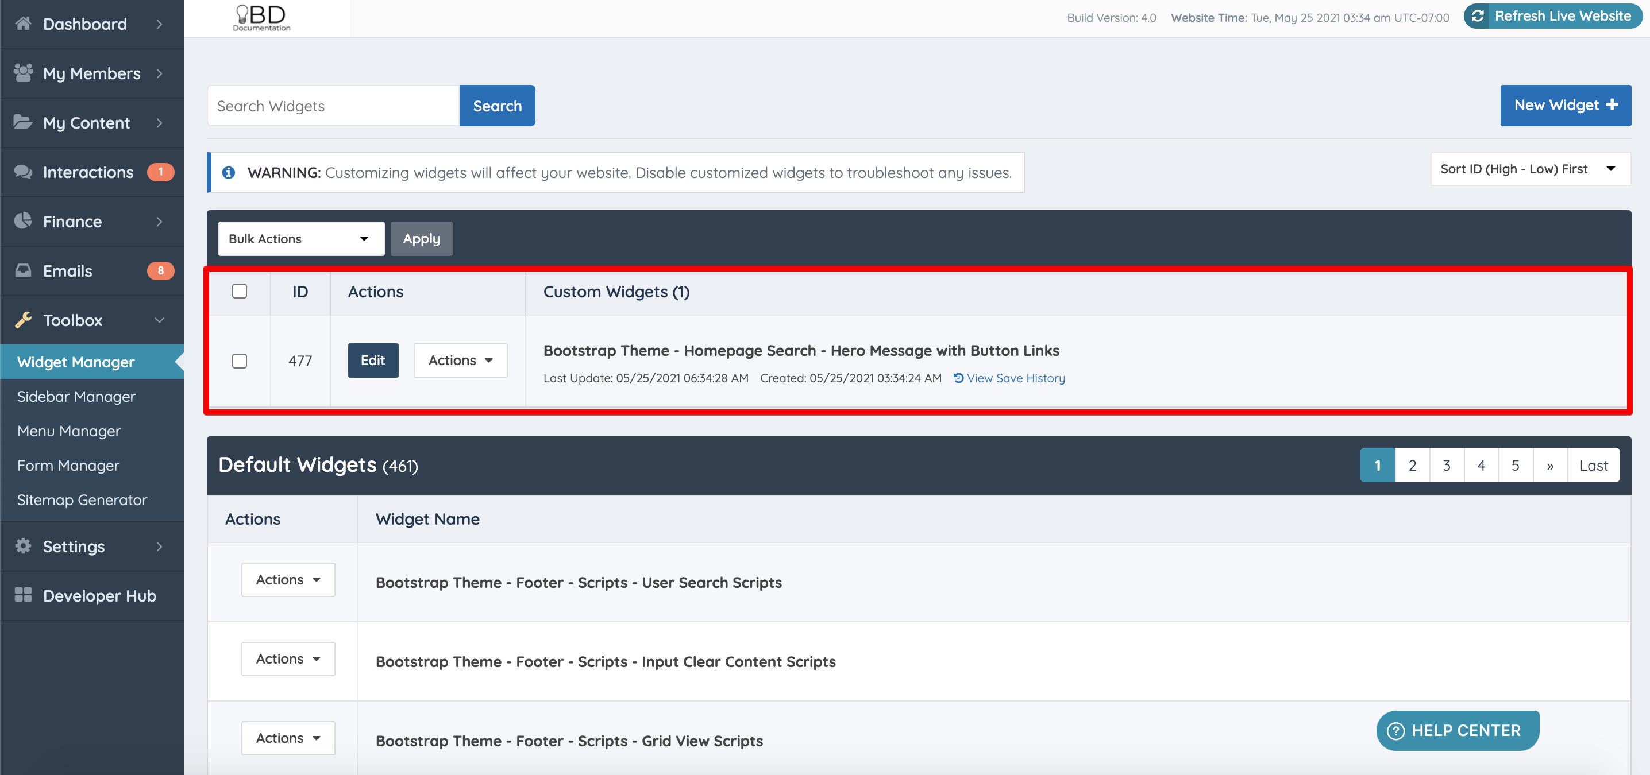Click the New Widget button
This screenshot has height=775, width=1650.
[x=1566, y=105]
